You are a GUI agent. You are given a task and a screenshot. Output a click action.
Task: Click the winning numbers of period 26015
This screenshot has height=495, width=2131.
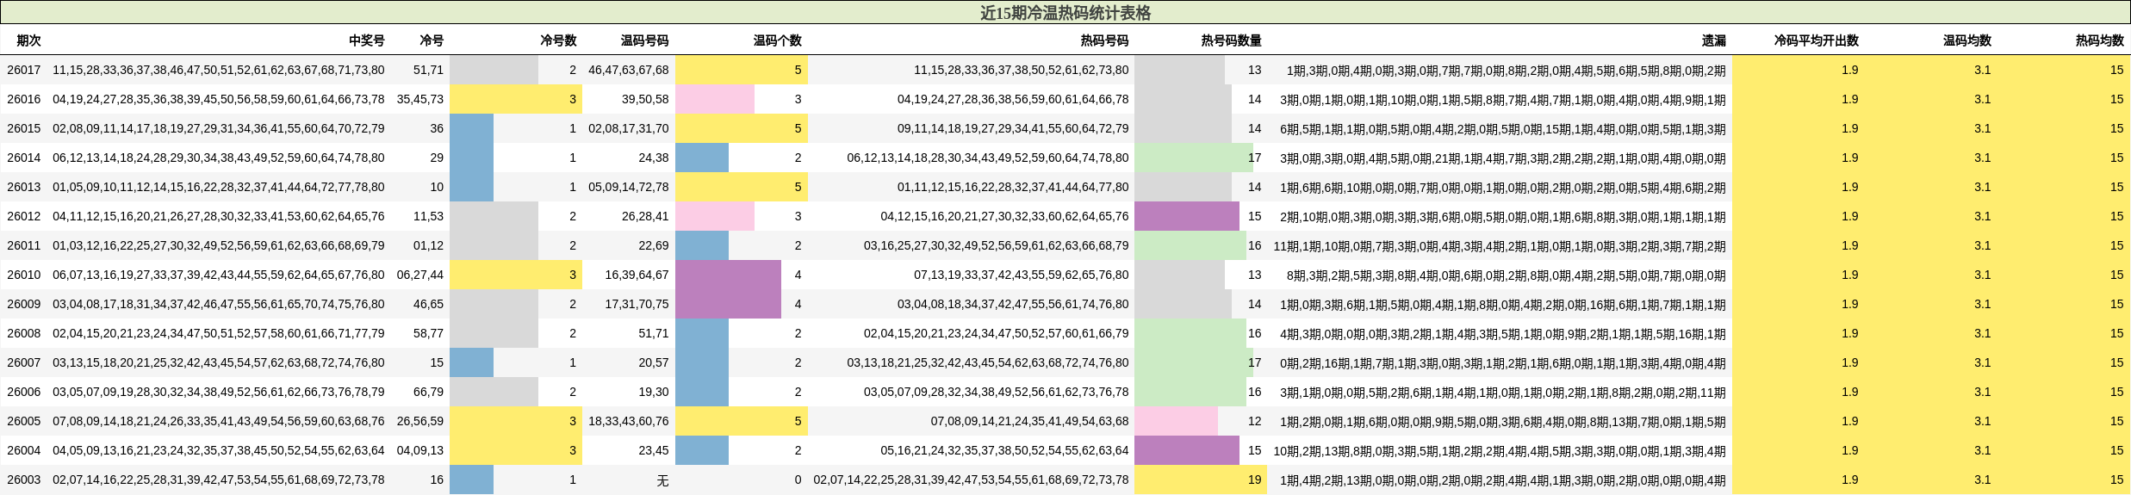click(x=219, y=128)
